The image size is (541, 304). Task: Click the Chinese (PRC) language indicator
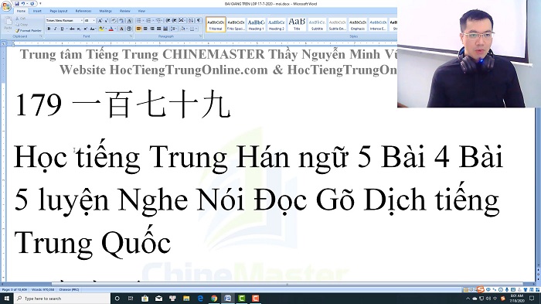(x=69, y=289)
